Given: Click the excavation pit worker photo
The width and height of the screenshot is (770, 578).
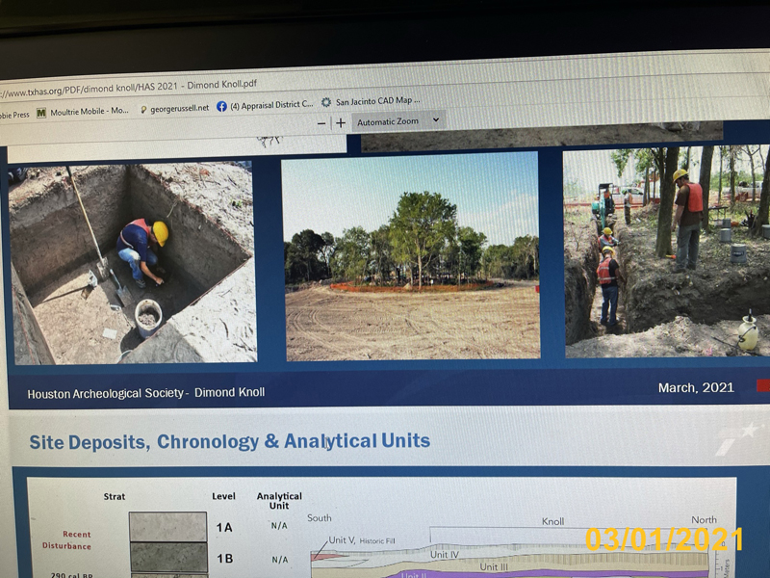Looking at the screenshot, I should coord(132,263).
